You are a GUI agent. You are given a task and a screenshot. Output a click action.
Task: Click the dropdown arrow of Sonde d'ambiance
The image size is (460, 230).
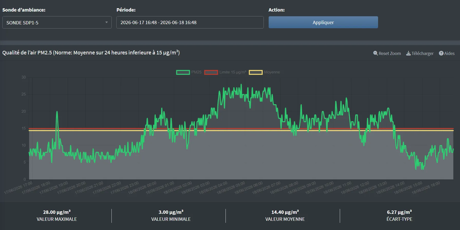pyautogui.click(x=107, y=22)
